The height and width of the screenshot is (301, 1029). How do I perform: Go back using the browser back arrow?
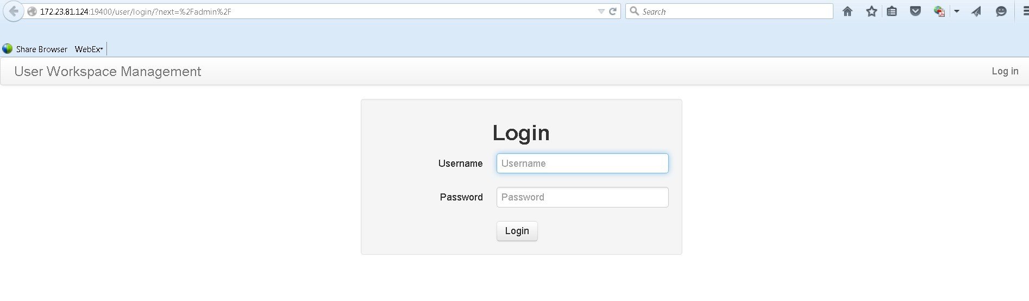(x=13, y=11)
